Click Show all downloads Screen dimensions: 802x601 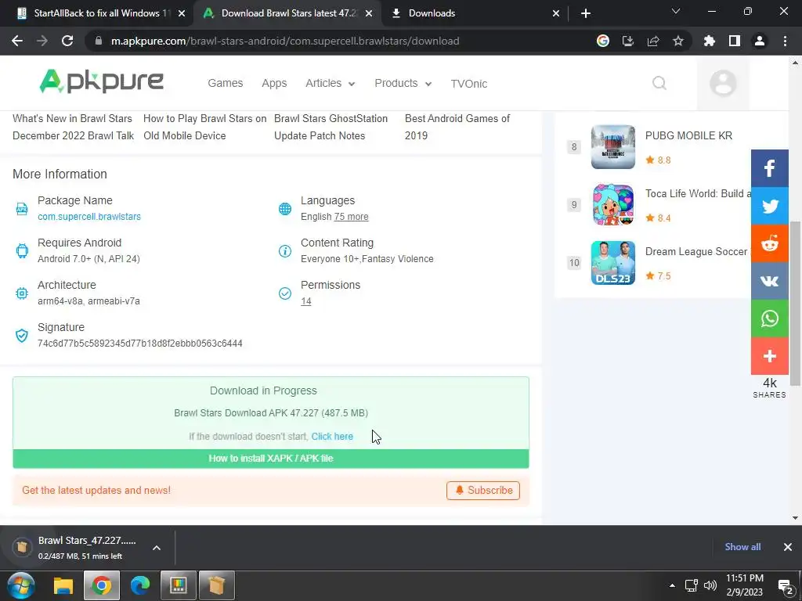(x=742, y=547)
